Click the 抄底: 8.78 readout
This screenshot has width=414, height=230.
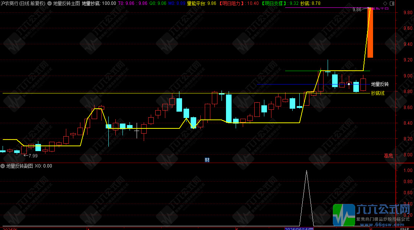[x=310, y=3]
